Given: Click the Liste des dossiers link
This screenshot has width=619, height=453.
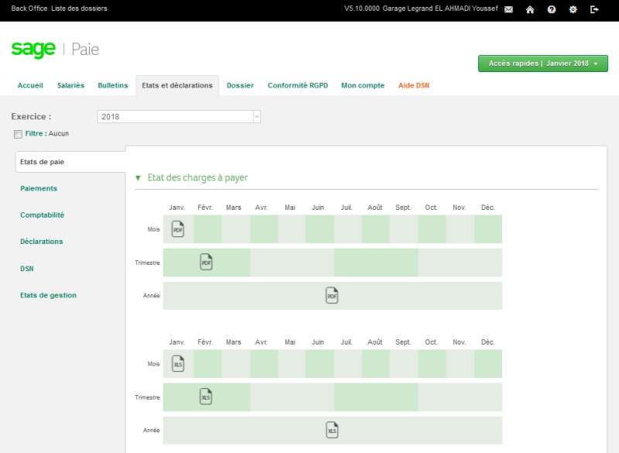Looking at the screenshot, I should [79, 9].
